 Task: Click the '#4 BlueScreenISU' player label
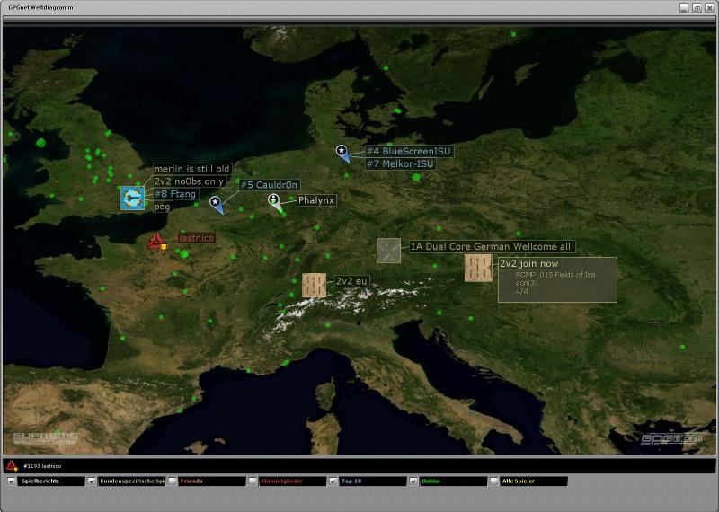pos(410,151)
